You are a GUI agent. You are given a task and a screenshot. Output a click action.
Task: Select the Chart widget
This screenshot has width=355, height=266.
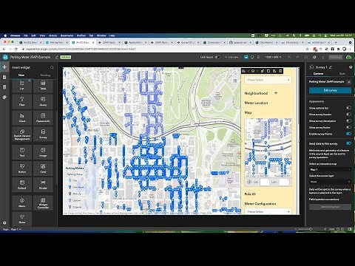[x=22, y=117]
